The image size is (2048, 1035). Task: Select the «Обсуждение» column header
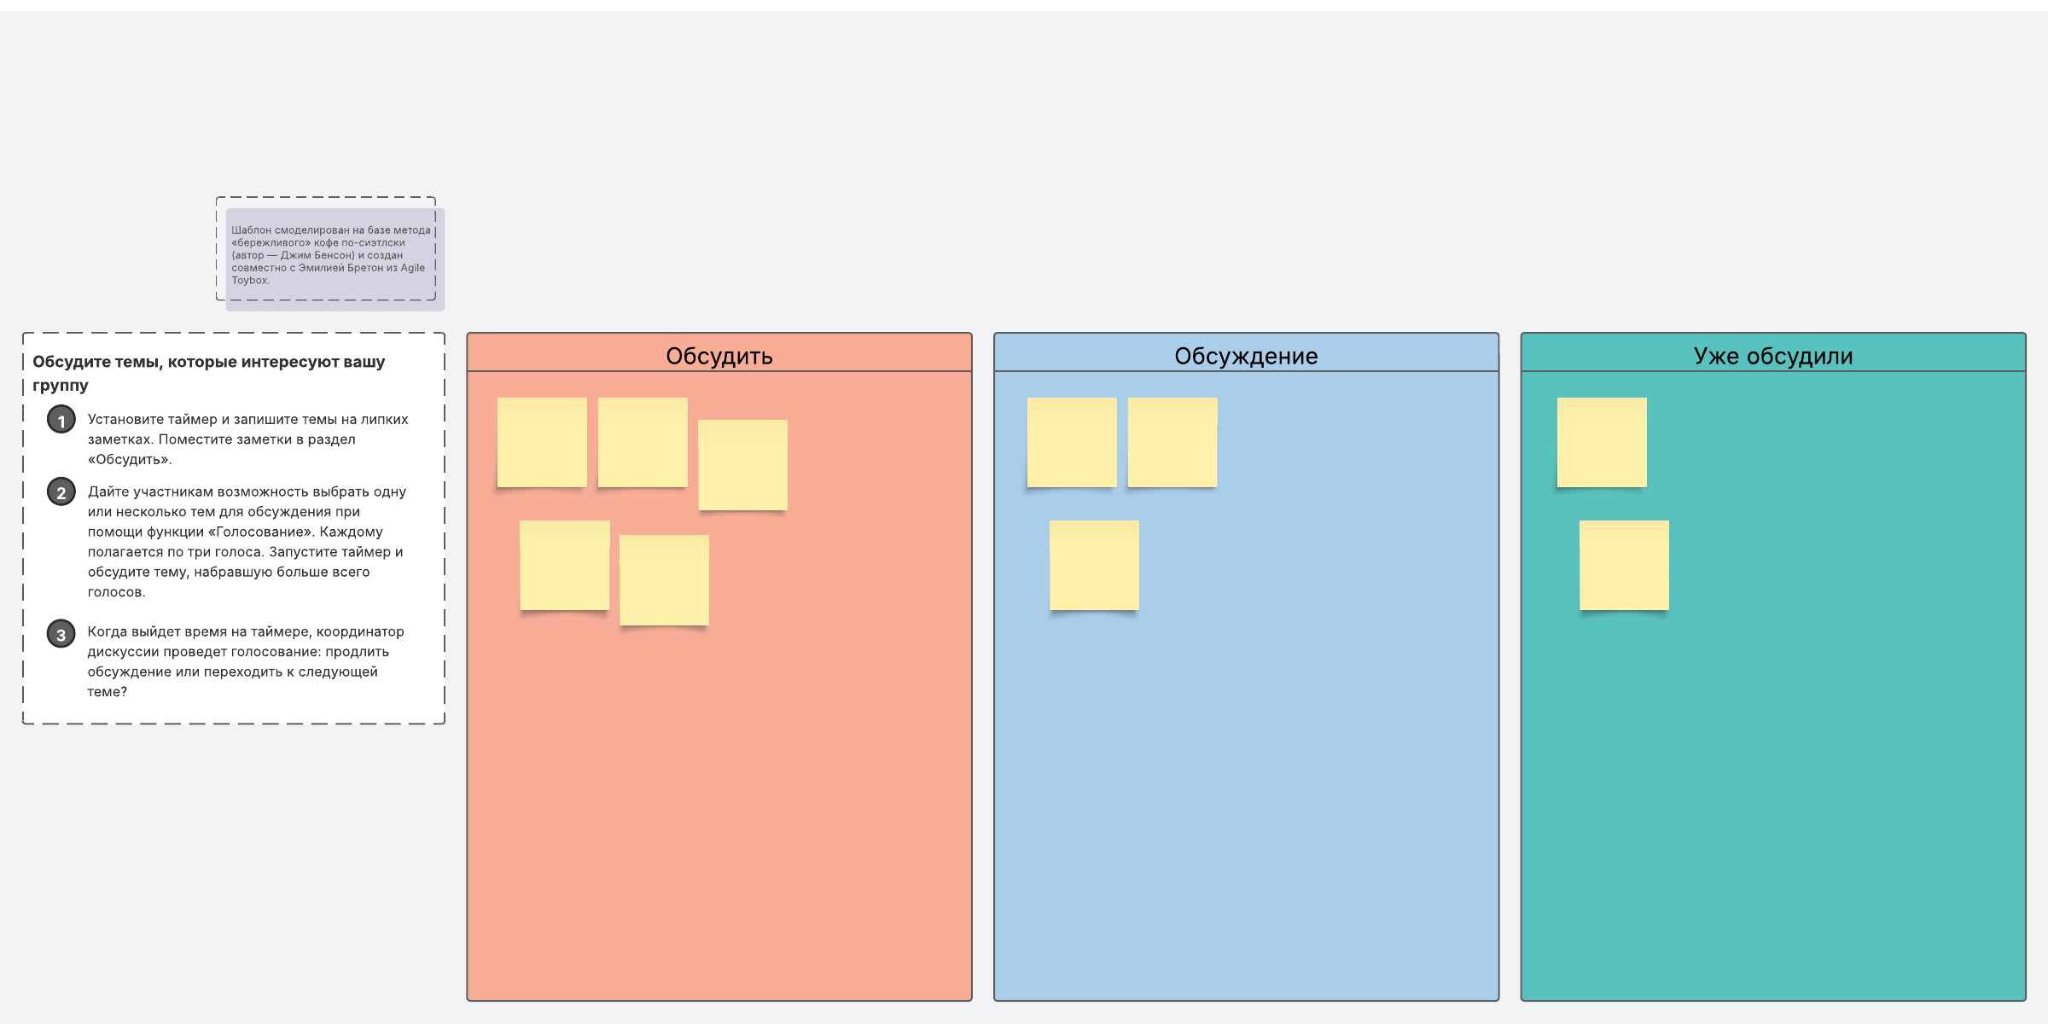pyautogui.click(x=1245, y=356)
